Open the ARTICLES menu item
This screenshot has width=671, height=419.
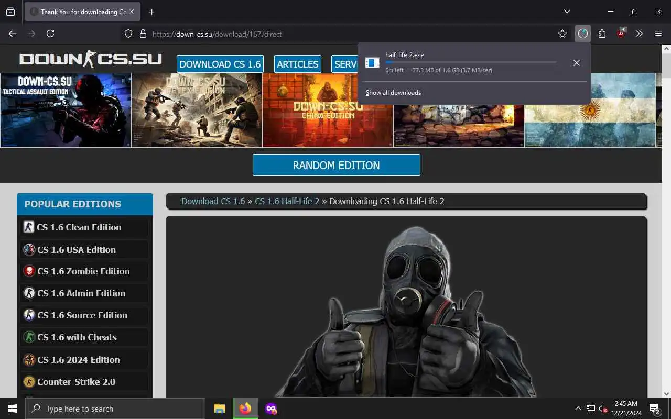[x=298, y=64]
